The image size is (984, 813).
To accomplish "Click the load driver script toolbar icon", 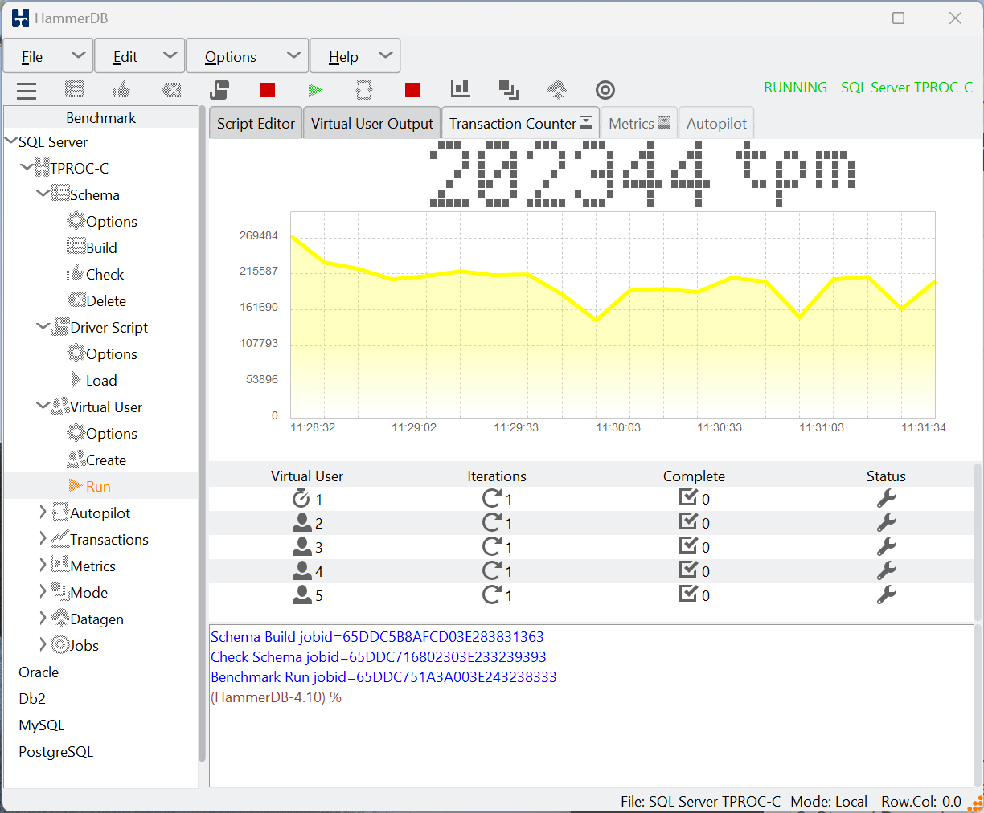I will click(219, 90).
